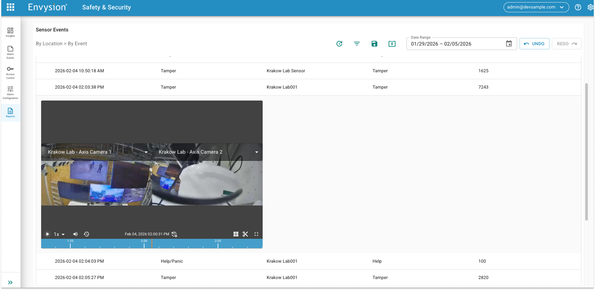Mute the video player volume
595x290 pixels.
75,234
